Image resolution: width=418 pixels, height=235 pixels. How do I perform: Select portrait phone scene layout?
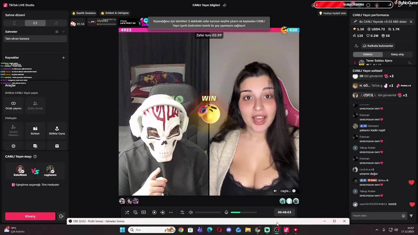tap(14, 23)
